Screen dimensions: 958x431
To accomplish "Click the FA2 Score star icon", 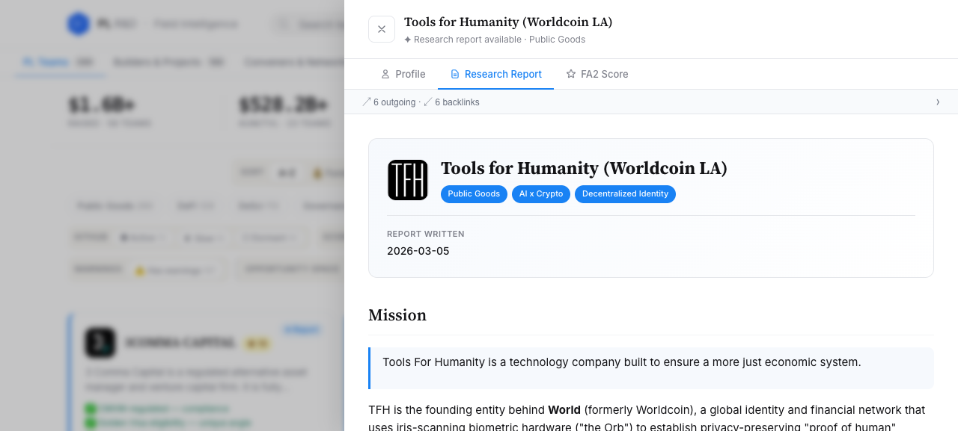I will coord(571,74).
